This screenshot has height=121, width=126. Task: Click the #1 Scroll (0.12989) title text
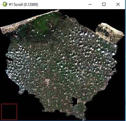[23, 5]
